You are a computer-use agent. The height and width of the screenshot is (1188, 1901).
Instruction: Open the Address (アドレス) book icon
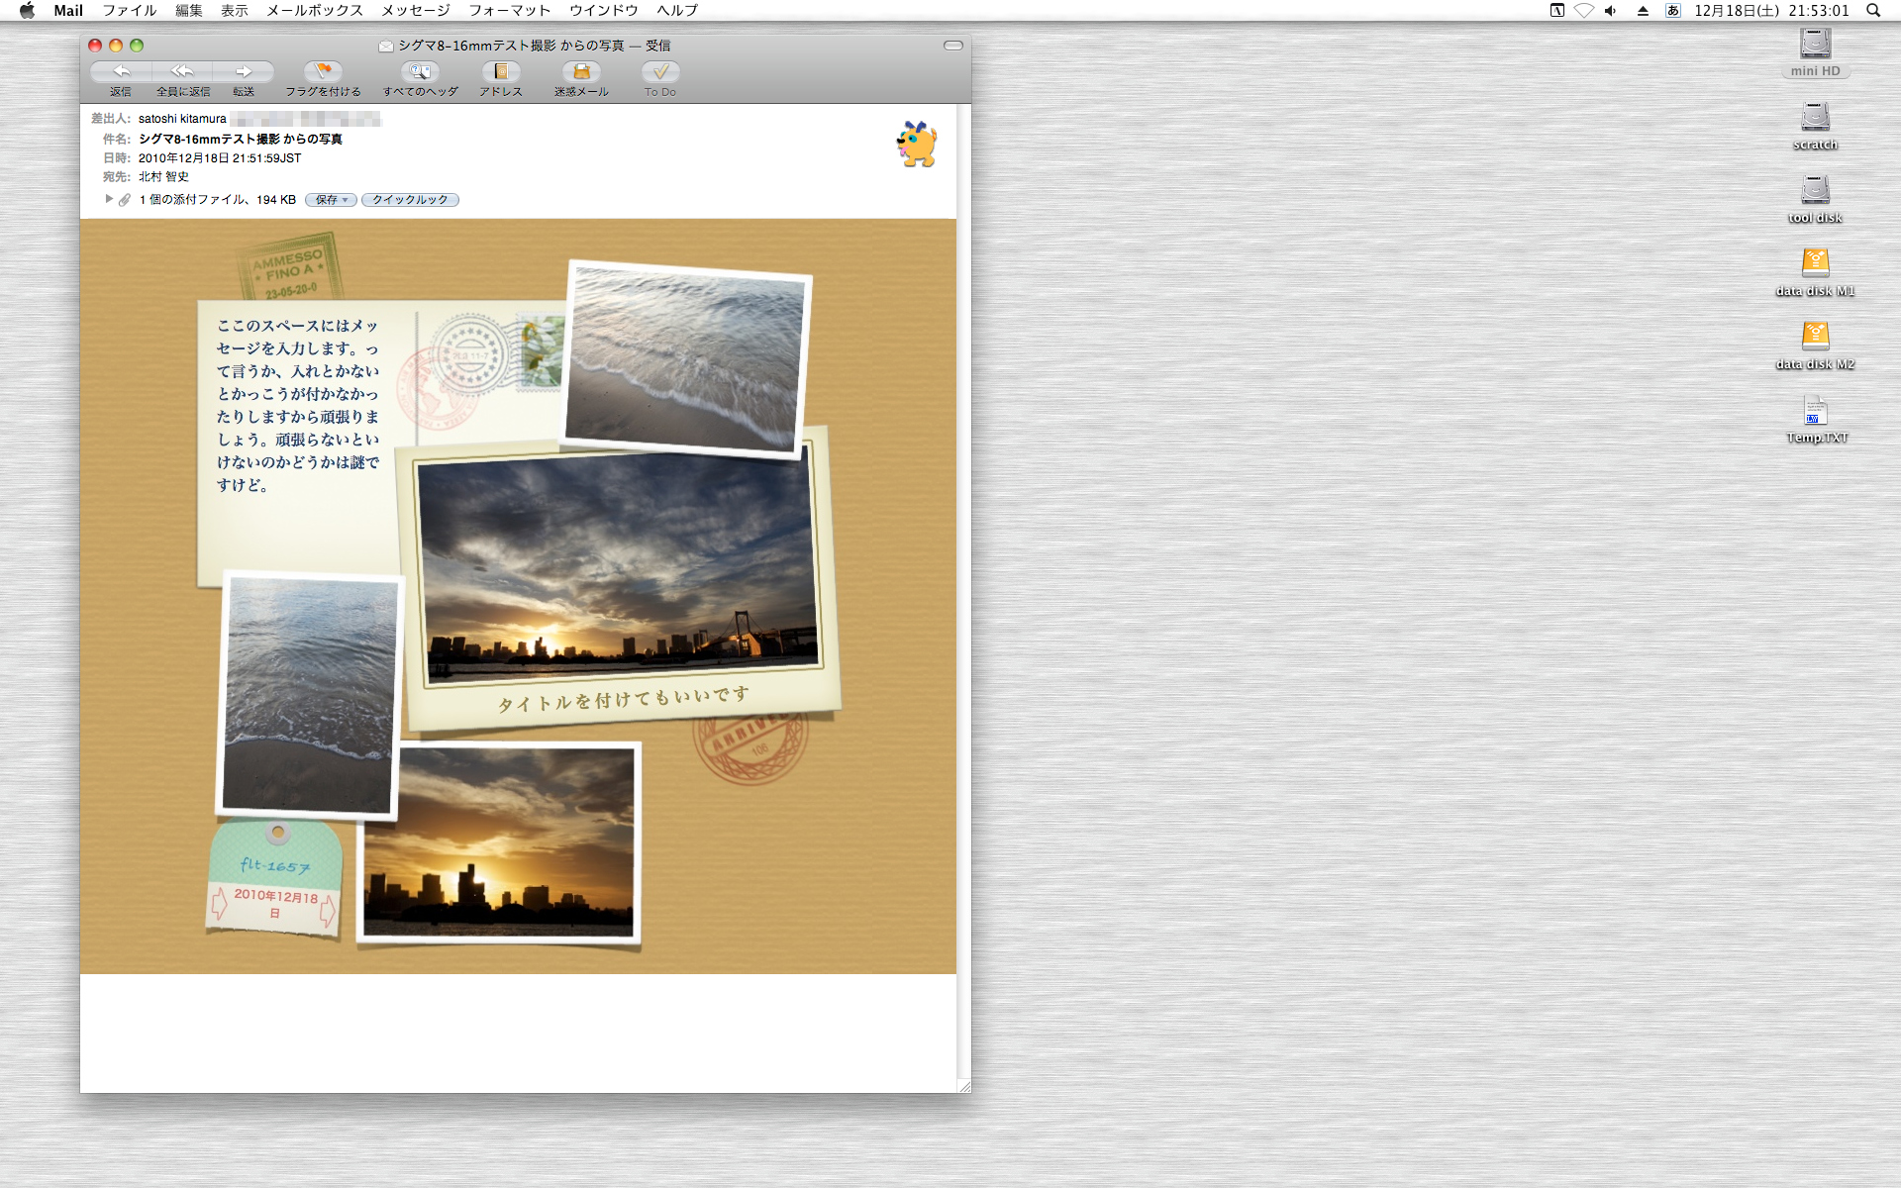[501, 71]
